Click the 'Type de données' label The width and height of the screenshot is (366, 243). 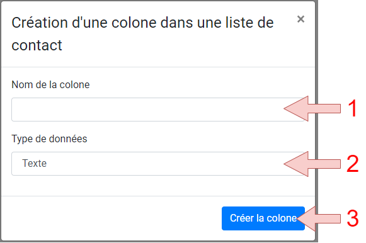pos(49,139)
